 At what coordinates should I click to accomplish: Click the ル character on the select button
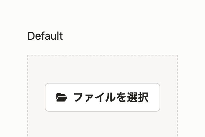click(x=110, y=97)
